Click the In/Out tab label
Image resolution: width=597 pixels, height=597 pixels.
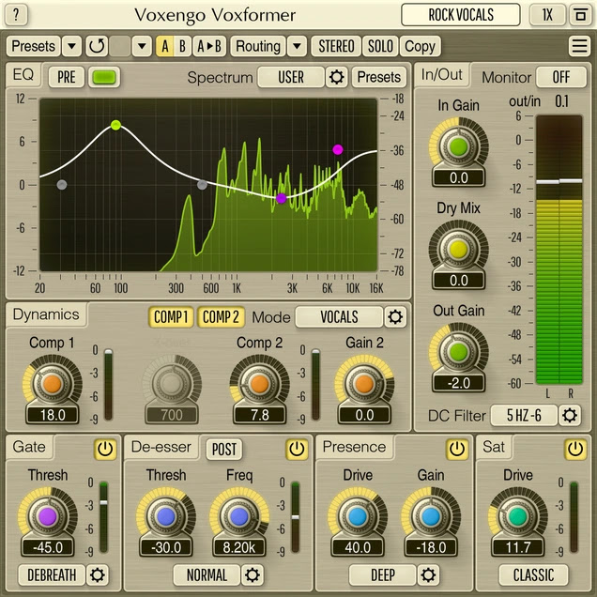pyautogui.click(x=442, y=75)
